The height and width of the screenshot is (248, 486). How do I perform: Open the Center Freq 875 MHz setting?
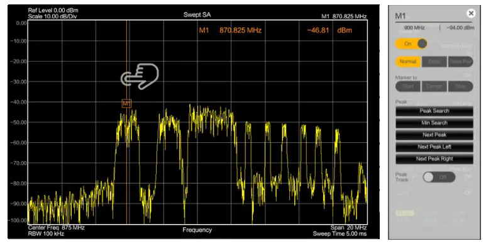click(x=56, y=227)
